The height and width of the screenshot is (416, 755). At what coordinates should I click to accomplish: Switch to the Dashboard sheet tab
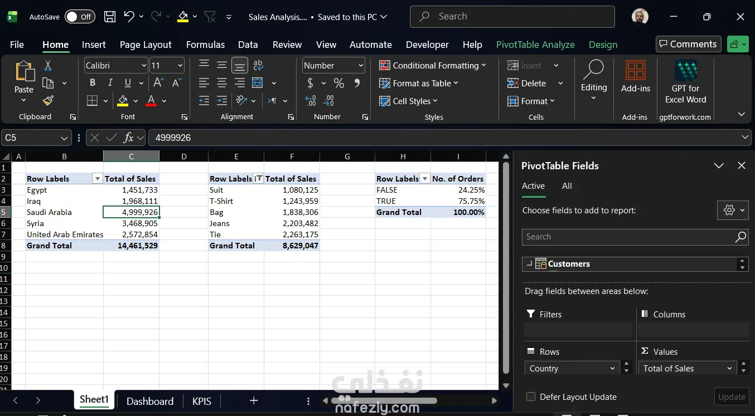pos(150,401)
